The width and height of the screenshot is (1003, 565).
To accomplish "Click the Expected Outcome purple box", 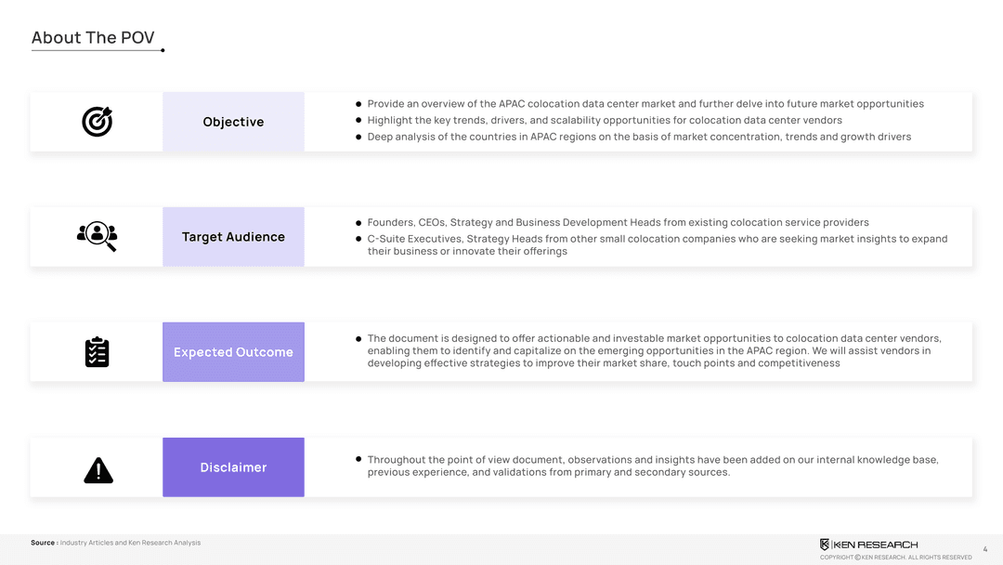I will coord(233,352).
